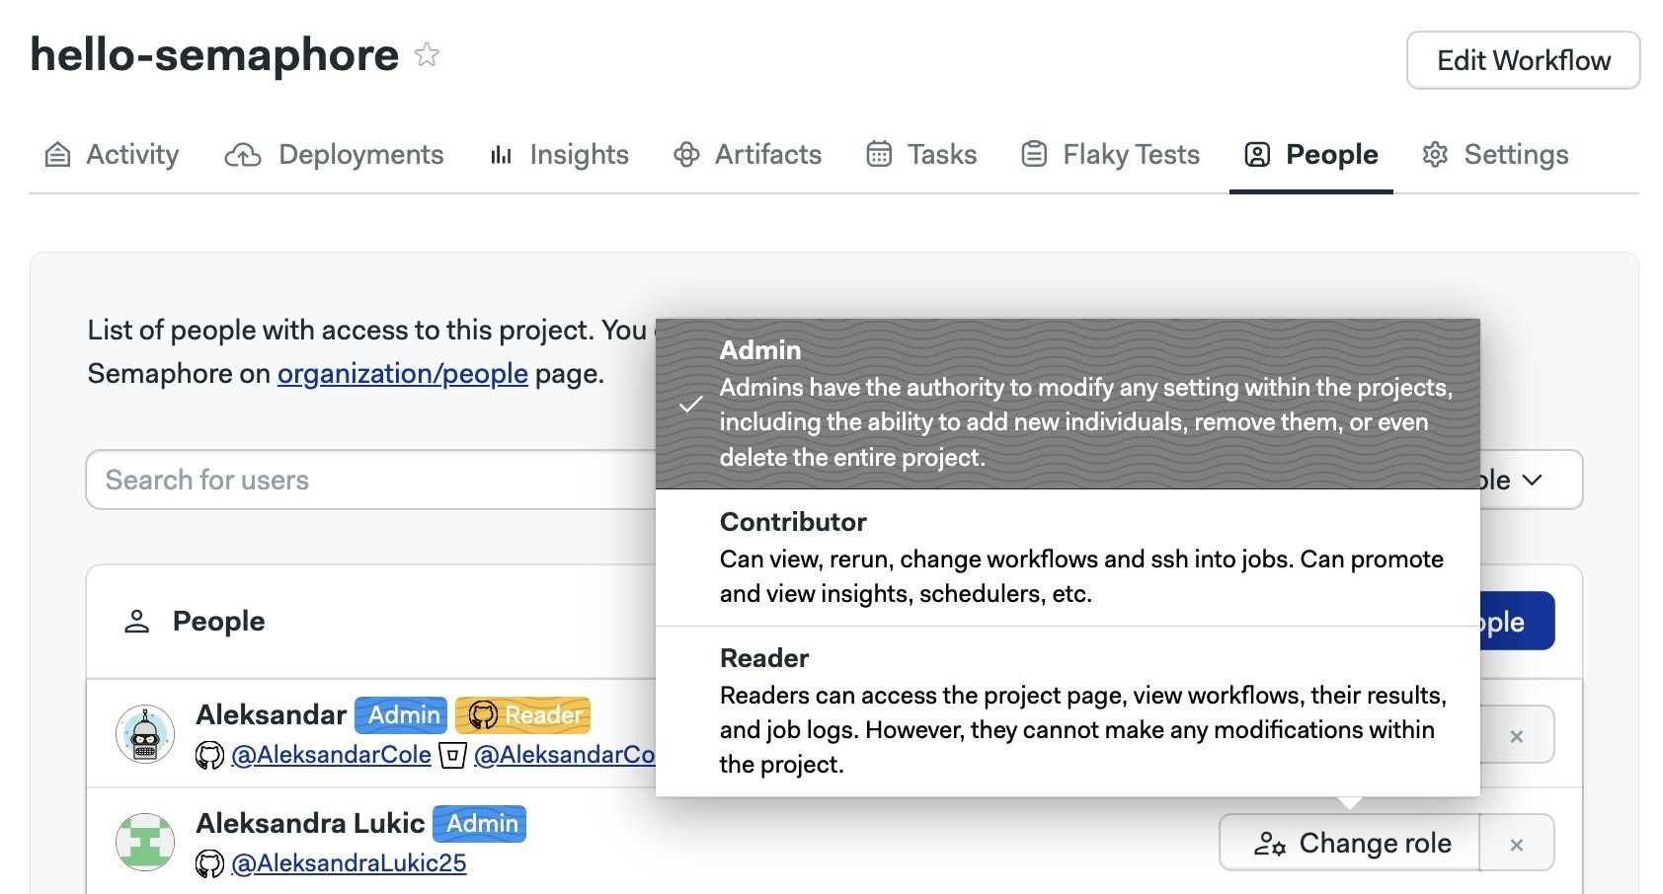Click the blue Add people button
Image resolution: width=1663 pixels, height=894 pixels.
point(1517,622)
